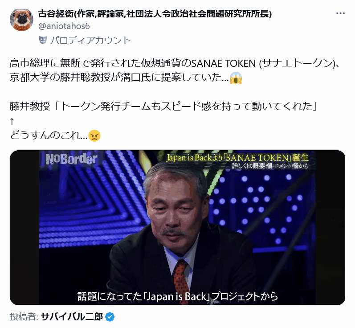This screenshot has width=355, height=328.
Task: Open video poster サバイバル二郎's profile
Action: (72, 316)
